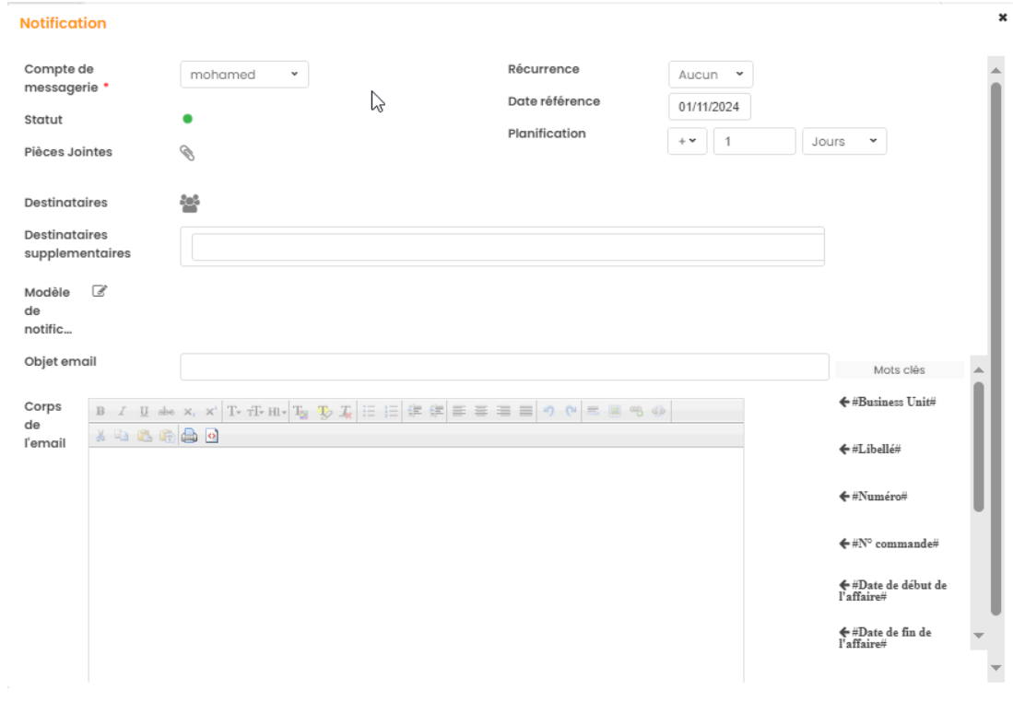Image resolution: width=1013 pixels, height=702 pixels.
Task: Open the Compte de messagerie dropdown
Action: [x=244, y=75]
